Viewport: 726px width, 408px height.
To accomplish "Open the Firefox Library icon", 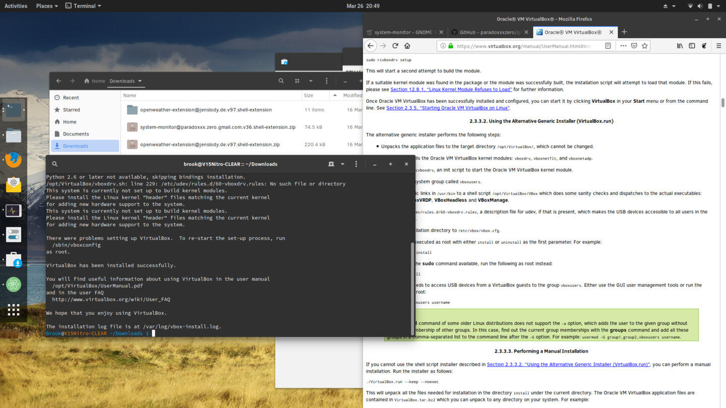I will (x=680, y=46).
